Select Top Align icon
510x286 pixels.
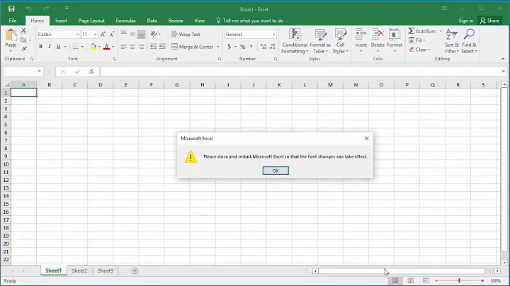123,33
